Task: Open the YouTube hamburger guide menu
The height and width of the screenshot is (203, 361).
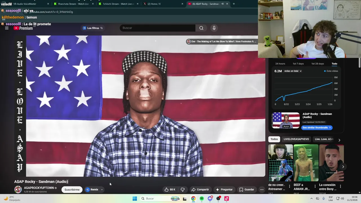Action: 7,28
